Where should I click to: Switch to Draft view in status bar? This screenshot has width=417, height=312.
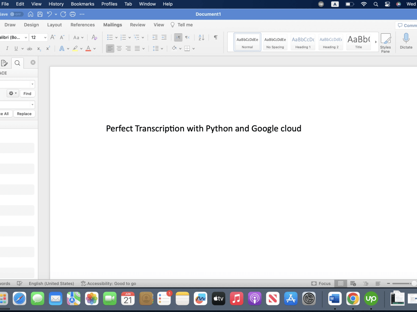click(378, 284)
